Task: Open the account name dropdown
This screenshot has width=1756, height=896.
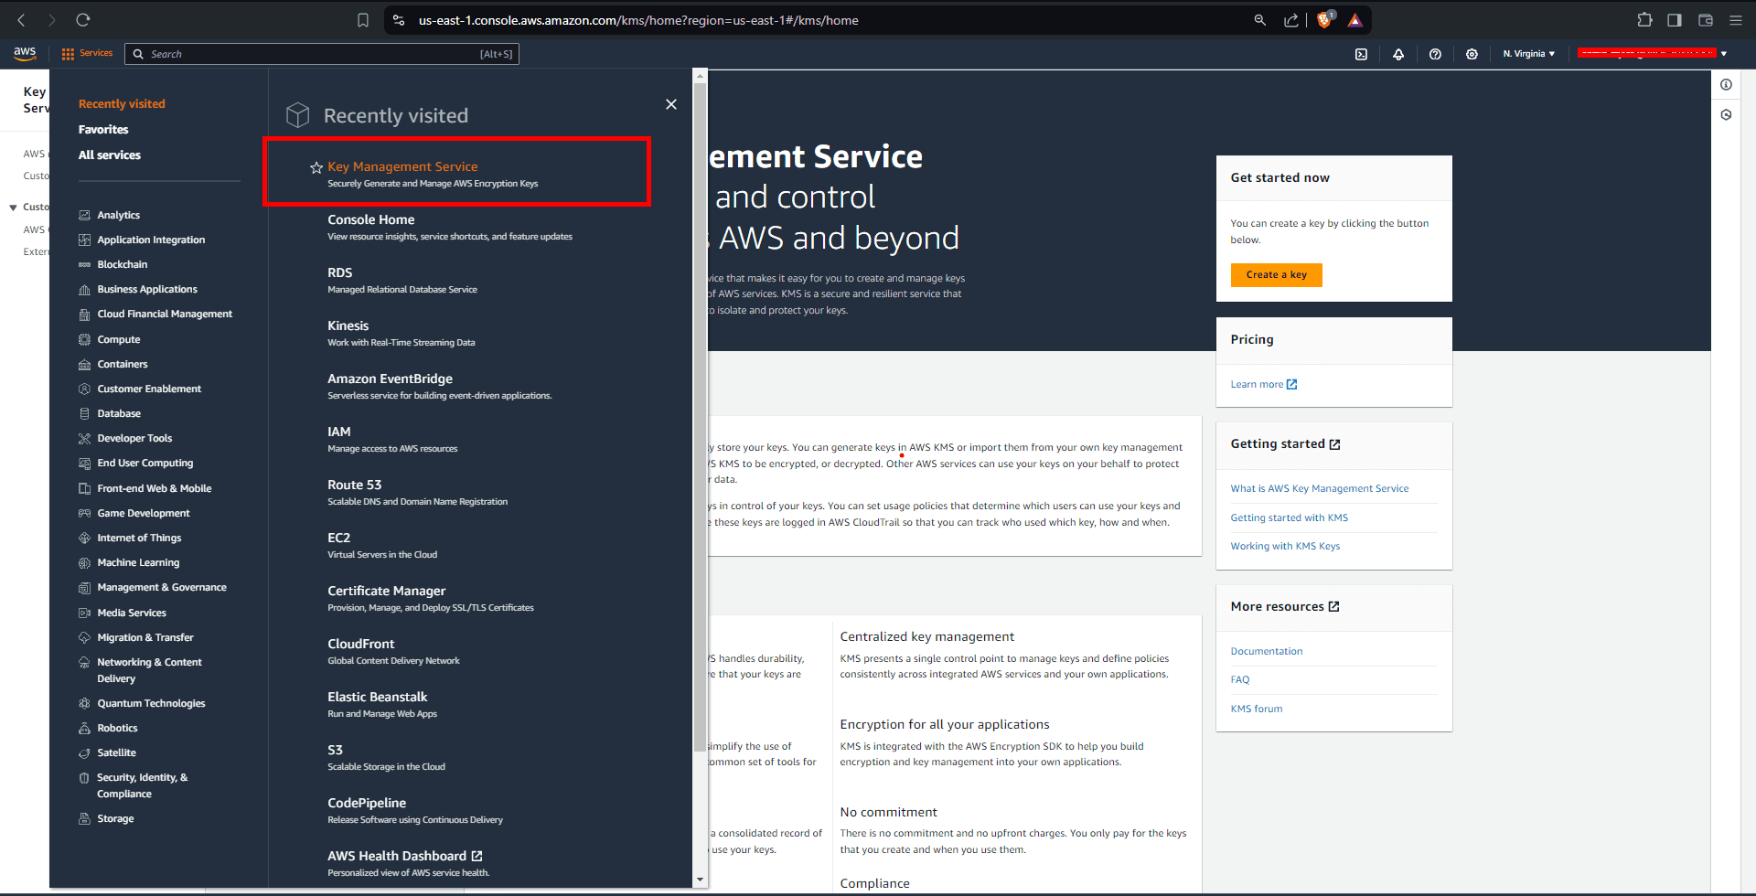Action: tap(1653, 54)
